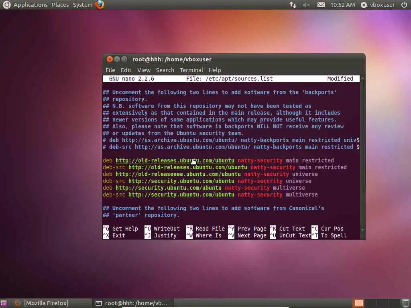The image size is (411, 308).
Task: Click ^Y Prev Page shortcut label
Action: (x=247, y=229)
